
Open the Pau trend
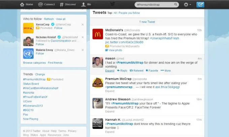[x=25, y=115]
